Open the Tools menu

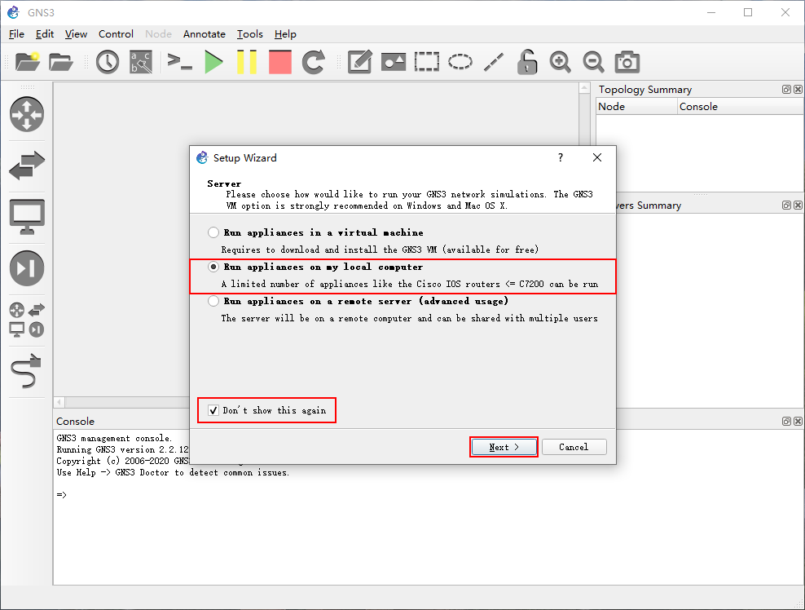[x=250, y=34]
